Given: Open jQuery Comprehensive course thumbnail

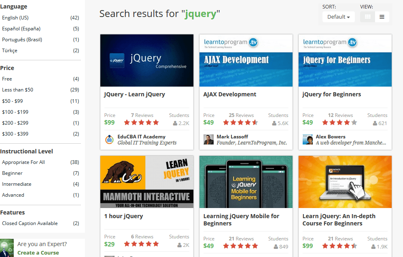Looking at the screenshot, I should pos(147,60).
